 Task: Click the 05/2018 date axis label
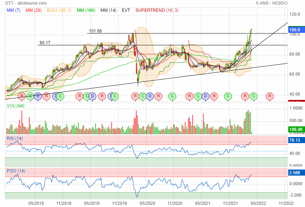(x=36, y=203)
